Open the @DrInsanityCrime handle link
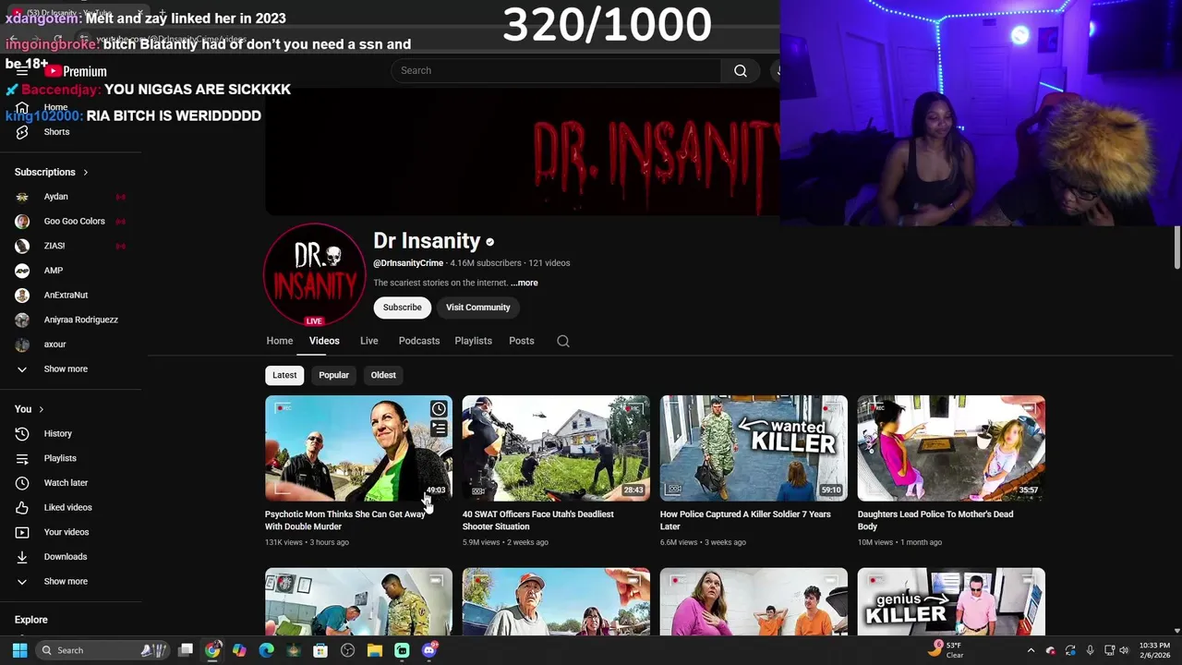The height and width of the screenshot is (665, 1182). [408, 263]
